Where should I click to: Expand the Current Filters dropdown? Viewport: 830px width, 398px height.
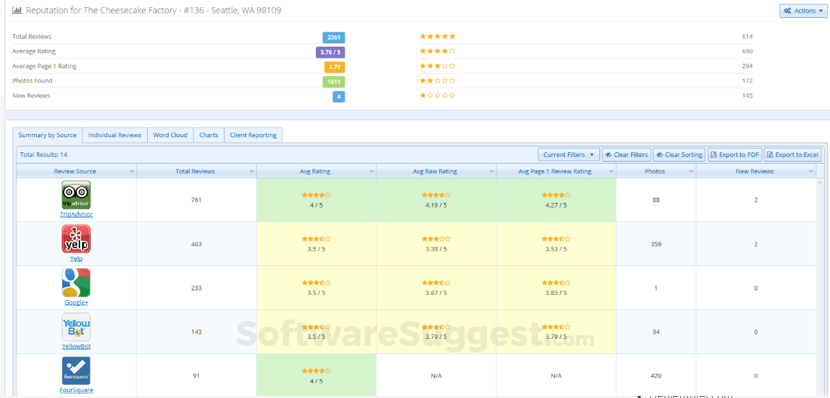click(569, 155)
